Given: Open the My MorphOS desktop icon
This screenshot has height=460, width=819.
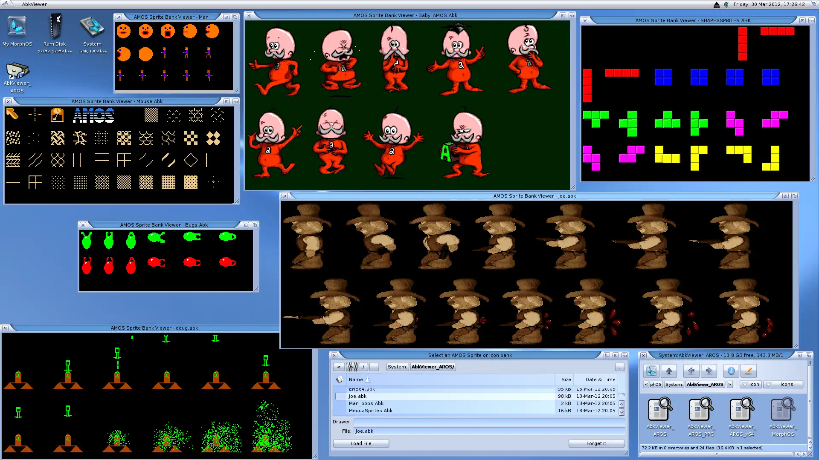Looking at the screenshot, I should tap(17, 31).
